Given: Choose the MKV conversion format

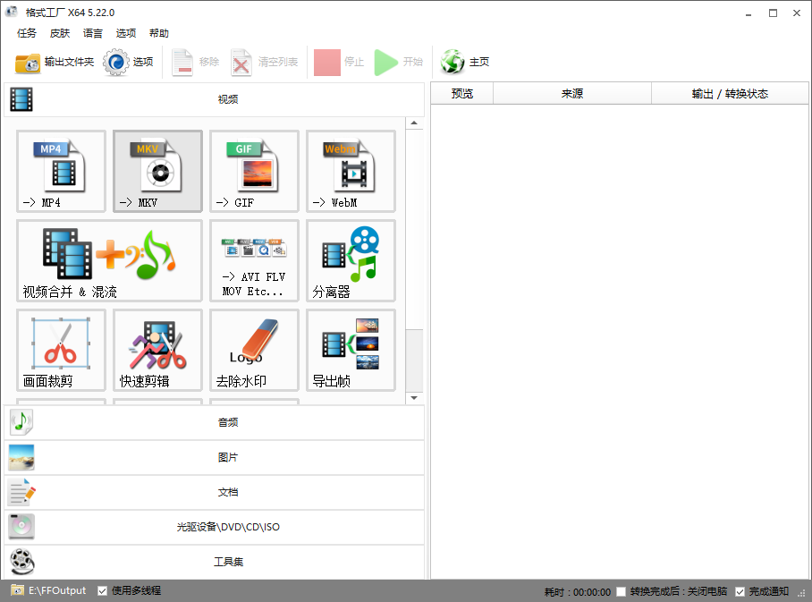Looking at the screenshot, I should pos(157,171).
